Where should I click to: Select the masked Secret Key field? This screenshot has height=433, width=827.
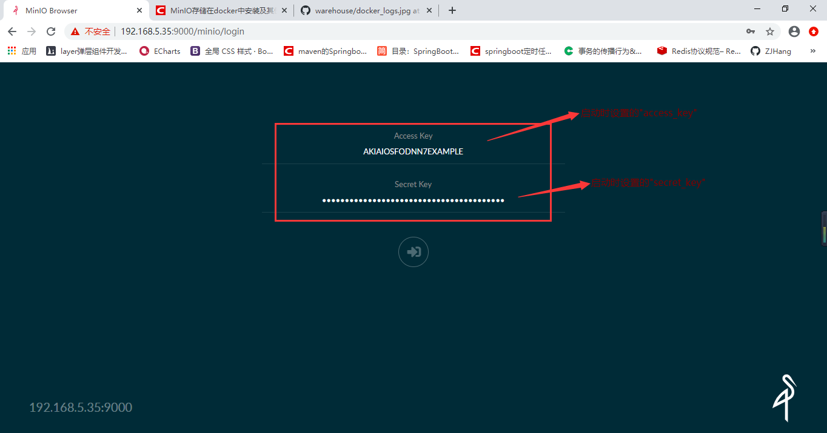(x=413, y=200)
